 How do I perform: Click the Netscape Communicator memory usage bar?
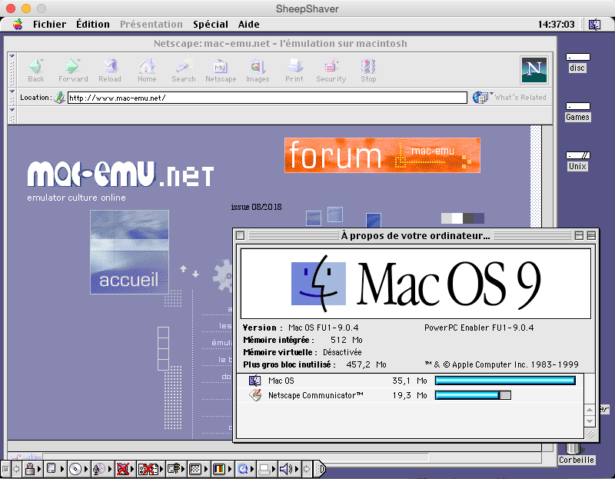click(473, 395)
